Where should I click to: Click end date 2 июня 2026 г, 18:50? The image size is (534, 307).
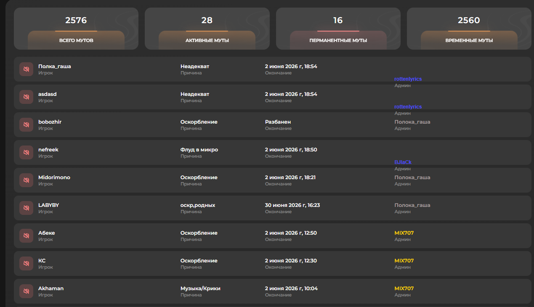[291, 150]
